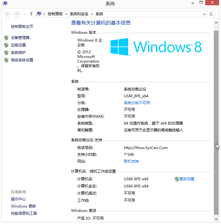Click the 7*24h support hours value
The image size is (221, 224).
(129, 154)
